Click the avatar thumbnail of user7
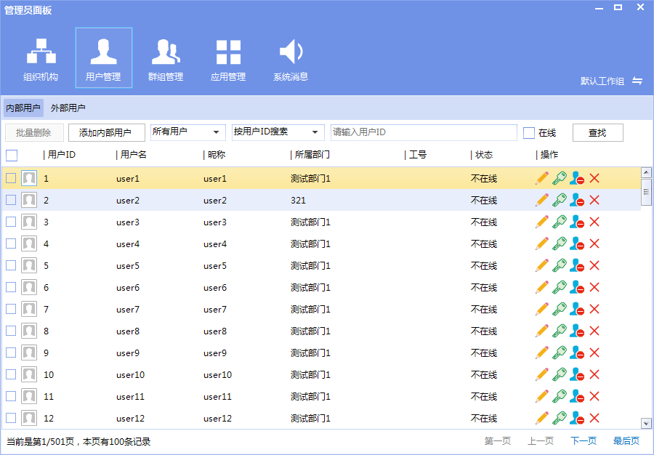This screenshot has height=455, width=654. [x=29, y=309]
